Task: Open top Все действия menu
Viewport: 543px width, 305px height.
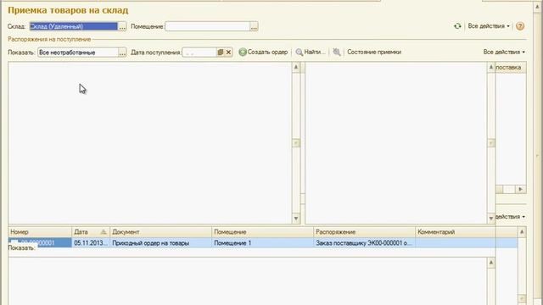Action: pos(489,26)
